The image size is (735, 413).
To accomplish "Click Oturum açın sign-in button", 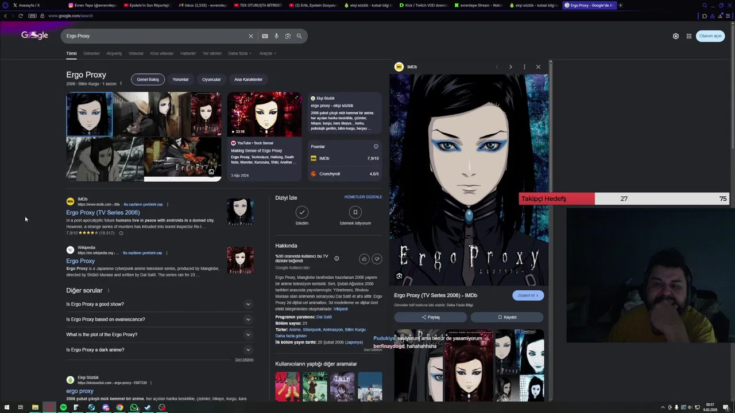I will (710, 36).
